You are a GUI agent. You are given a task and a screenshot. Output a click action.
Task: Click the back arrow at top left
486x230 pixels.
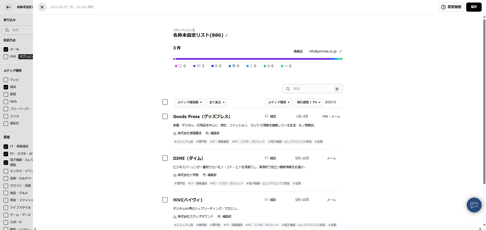point(8,7)
